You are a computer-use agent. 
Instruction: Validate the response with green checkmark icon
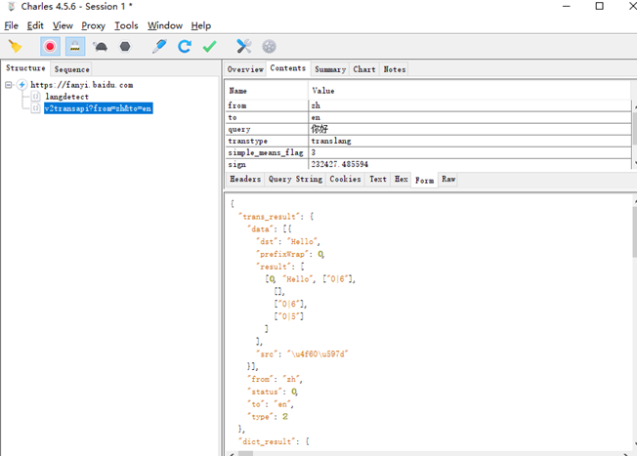pyautogui.click(x=209, y=46)
